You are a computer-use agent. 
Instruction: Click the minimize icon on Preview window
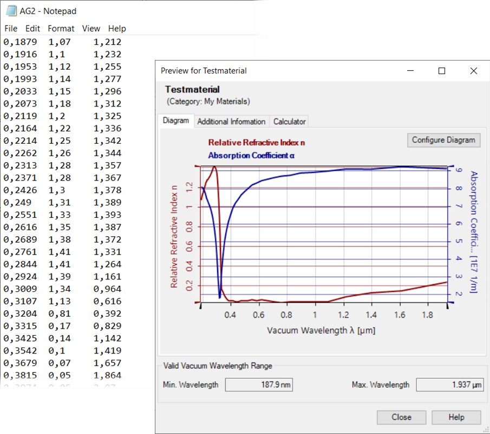click(x=410, y=71)
